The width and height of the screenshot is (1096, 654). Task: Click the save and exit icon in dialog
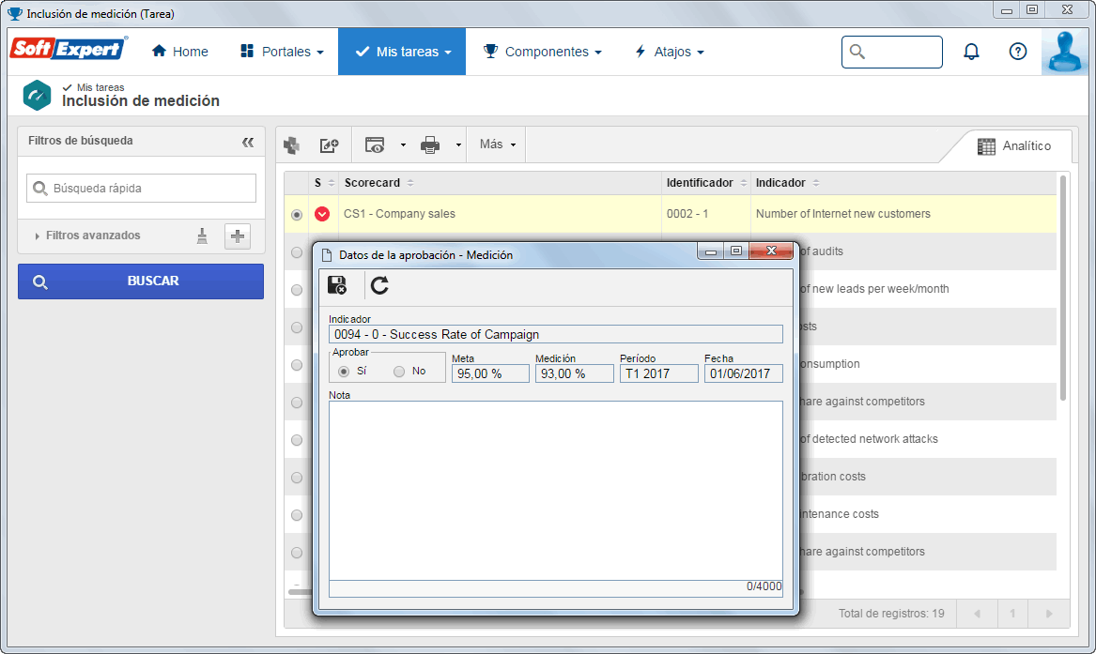pos(337,284)
